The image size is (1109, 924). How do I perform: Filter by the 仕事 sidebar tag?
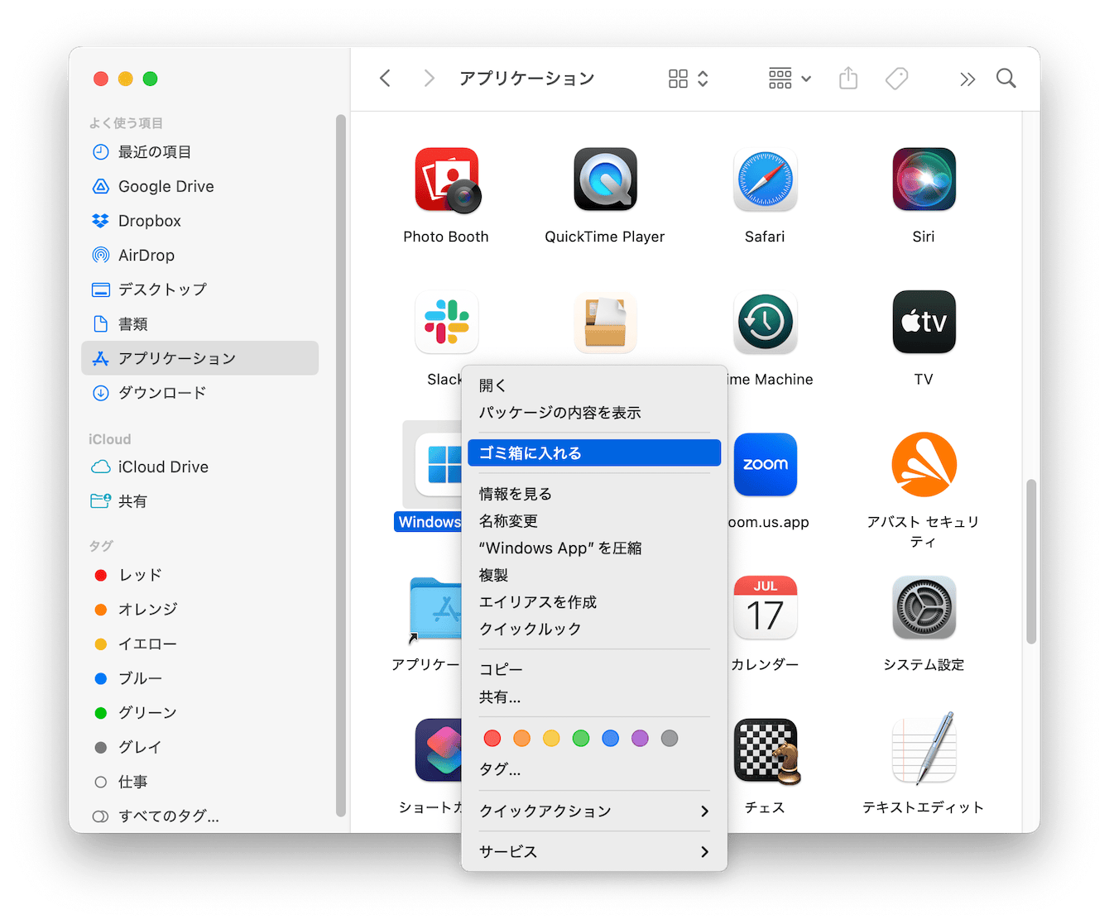(x=199, y=782)
